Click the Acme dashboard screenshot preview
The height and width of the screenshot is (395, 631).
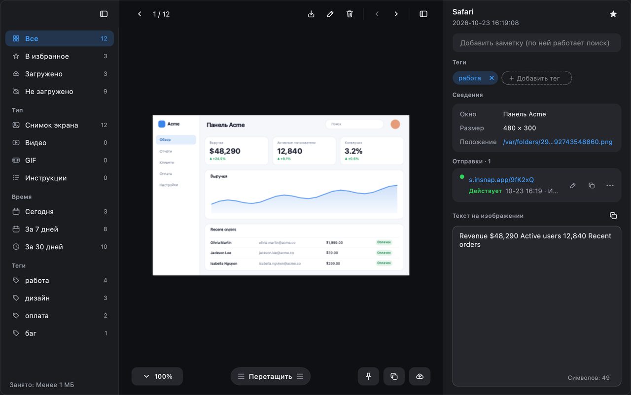(x=281, y=195)
